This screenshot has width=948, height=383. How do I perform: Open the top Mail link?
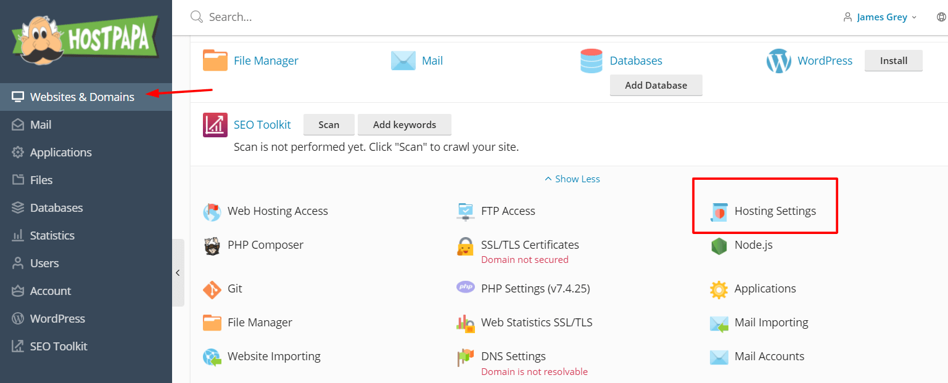(432, 60)
